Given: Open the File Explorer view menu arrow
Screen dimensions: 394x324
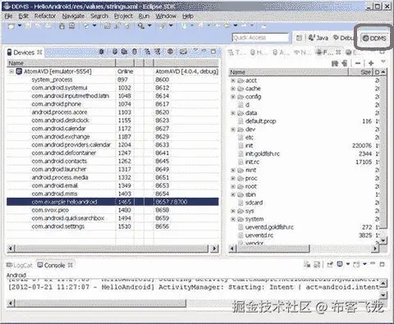Looking at the screenshot, I should tap(383, 62).
